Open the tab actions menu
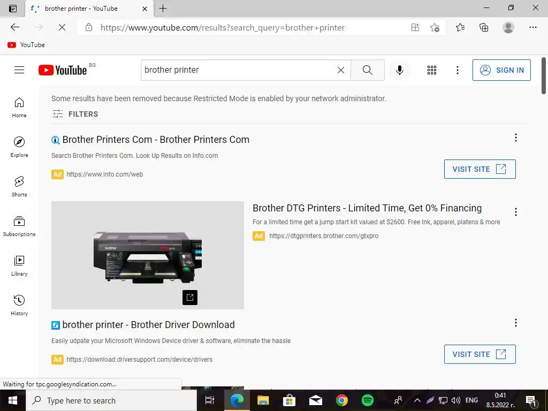This screenshot has width=548, height=411. click(13, 9)
